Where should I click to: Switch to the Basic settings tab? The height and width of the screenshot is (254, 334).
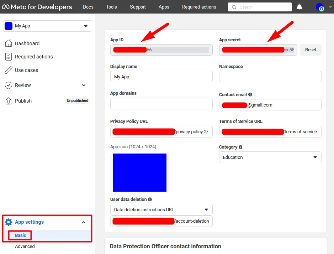[20, 235]
